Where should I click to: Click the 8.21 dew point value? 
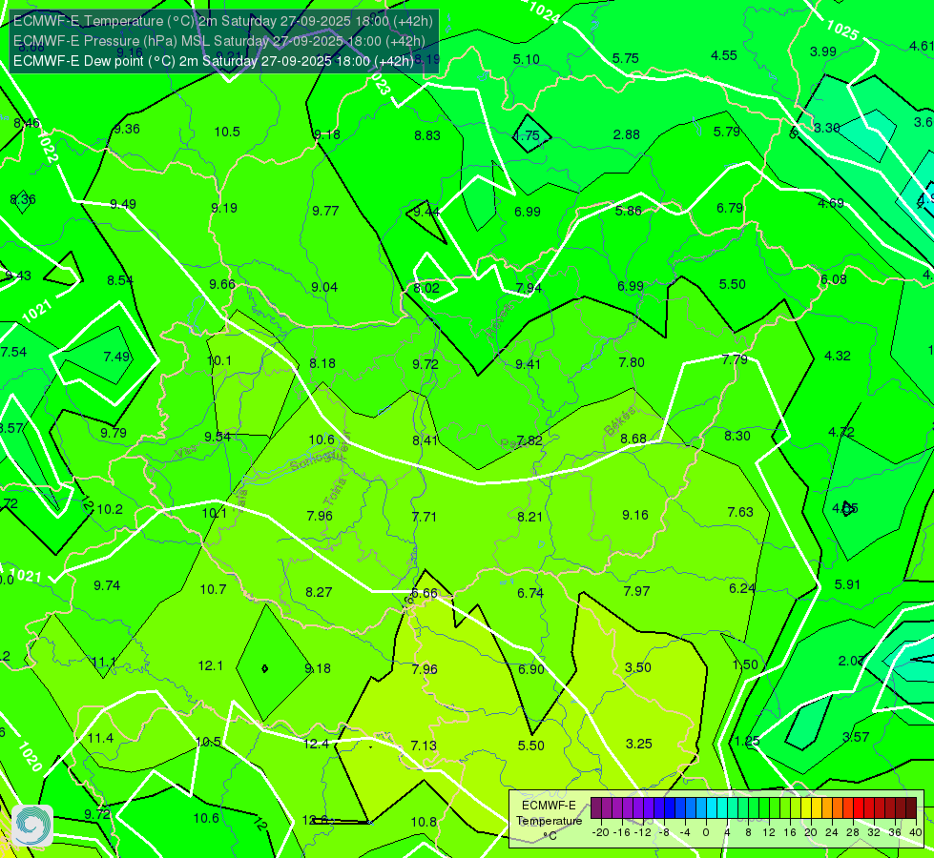click(529, 516)
